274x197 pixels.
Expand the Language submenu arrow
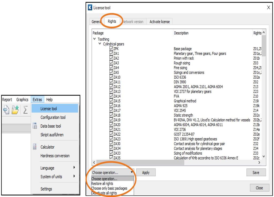coord(74,167)
